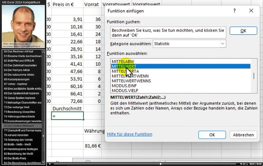
Task: Select the Durchschnitt label cell
Action: (68, 108)
